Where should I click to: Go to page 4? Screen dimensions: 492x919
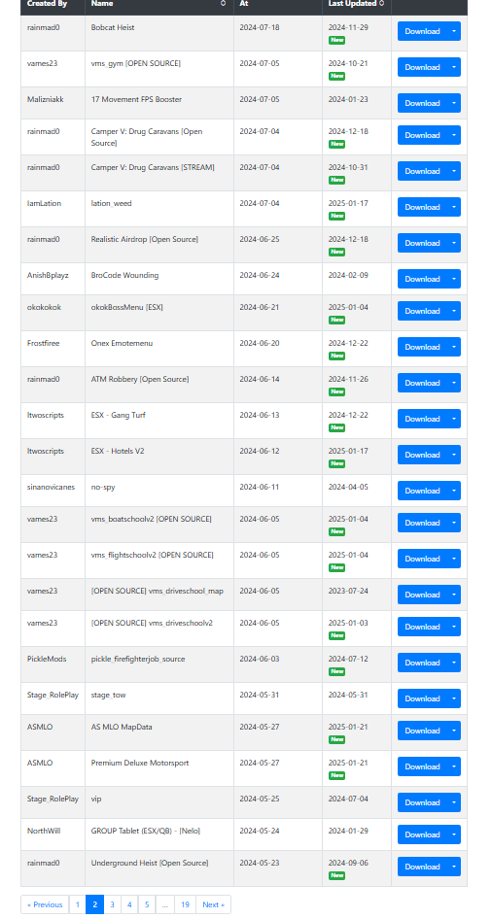coord(129,904)
